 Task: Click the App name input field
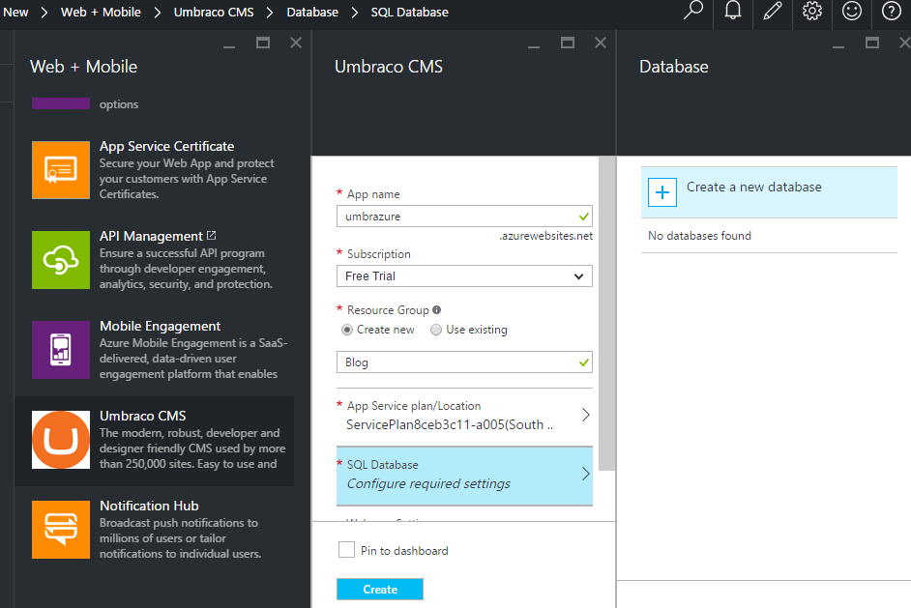[x=465, y=216]
